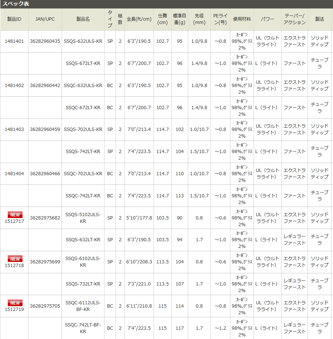Click the NEW badge above product ID 1512719
Image resolution: width=333 pixels, height=339 pixels.
click(x=15, y=303)
